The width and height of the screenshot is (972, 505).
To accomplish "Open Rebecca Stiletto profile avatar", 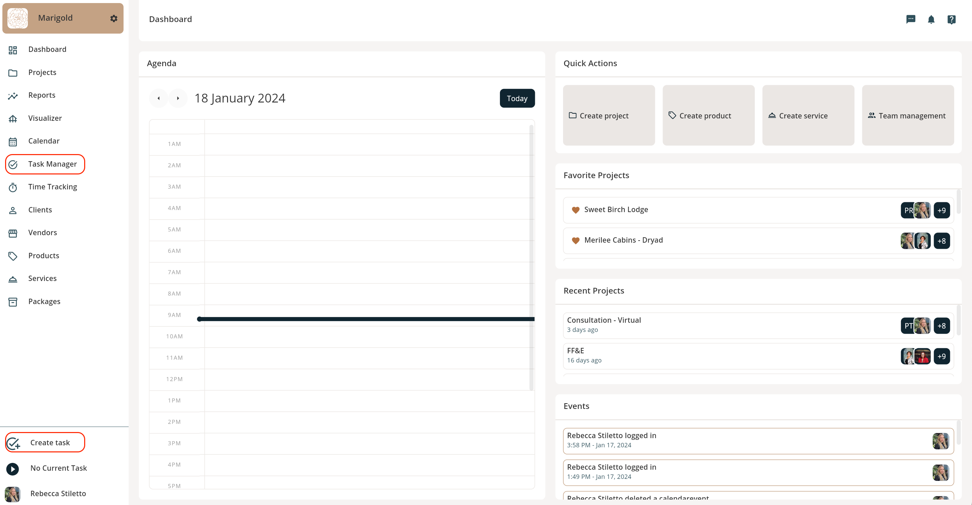I will [x=13, y=494].
